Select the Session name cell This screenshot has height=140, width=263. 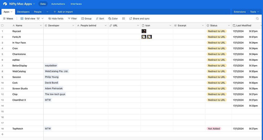point(22,77)
